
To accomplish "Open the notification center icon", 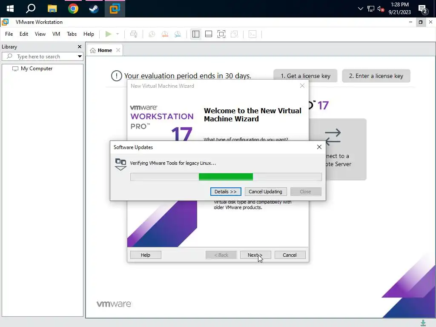I will 423,9.
